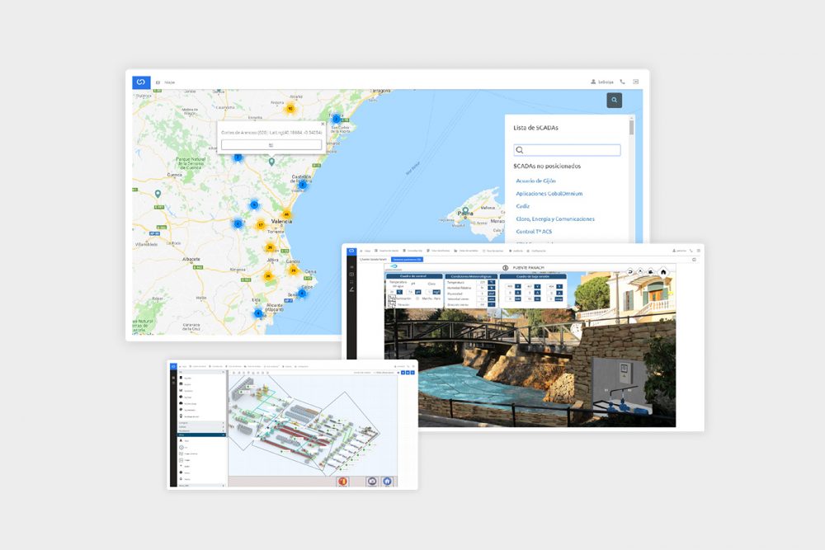Screen dimensions: 825x550
Task: Click the button inside the map popup
Action: (x=271, y=144)
